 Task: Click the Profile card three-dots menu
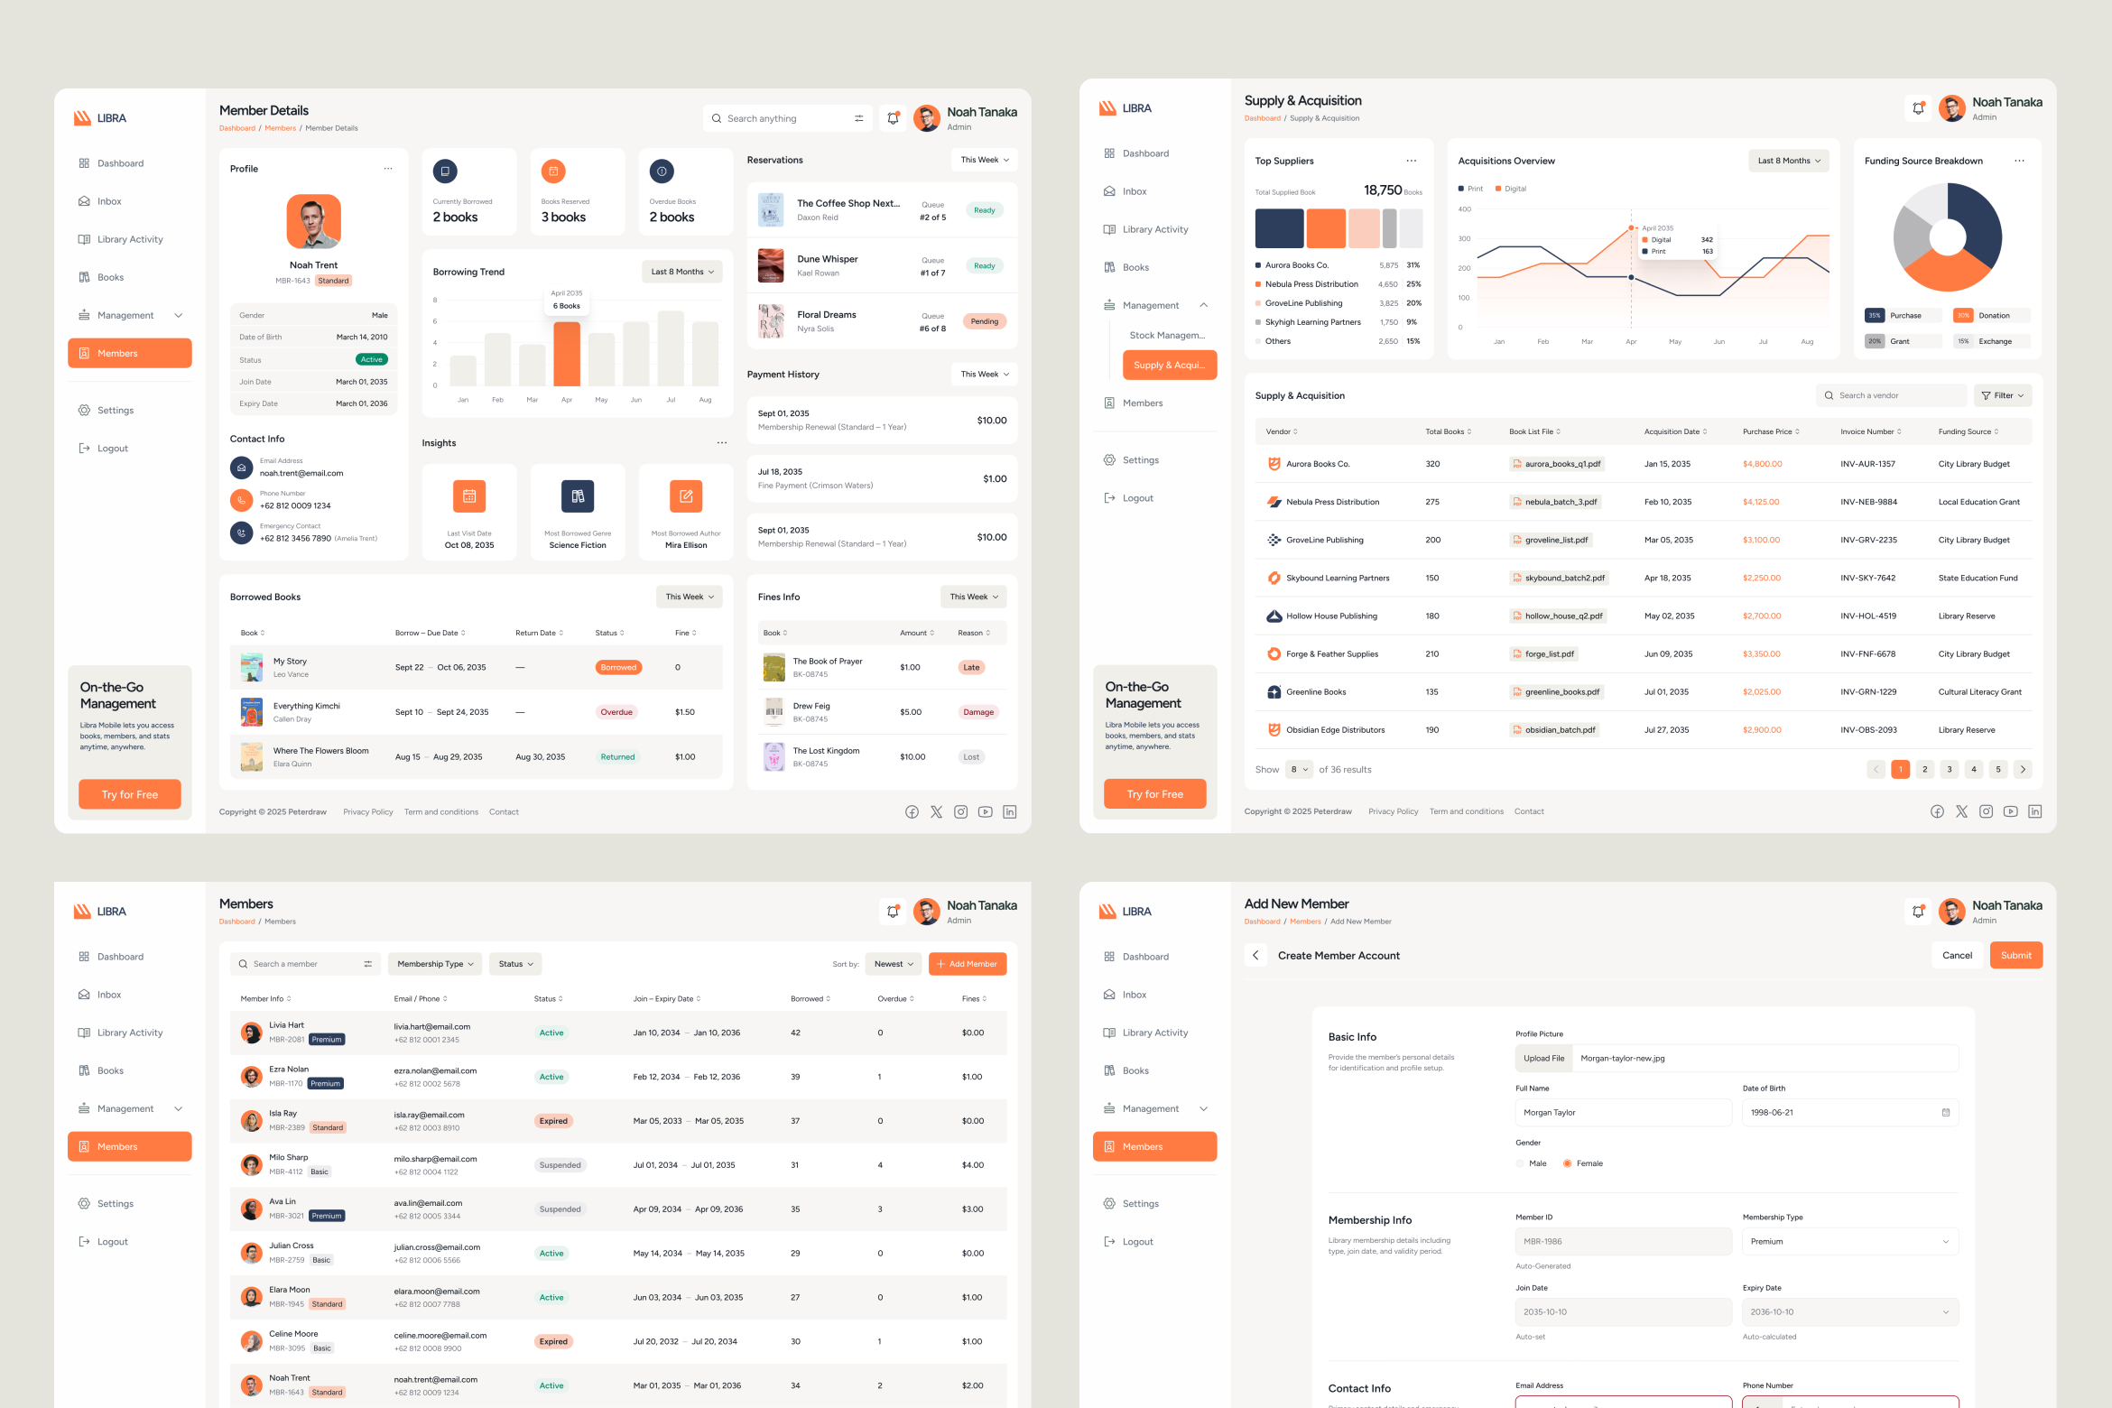click(x=388, y=169)
